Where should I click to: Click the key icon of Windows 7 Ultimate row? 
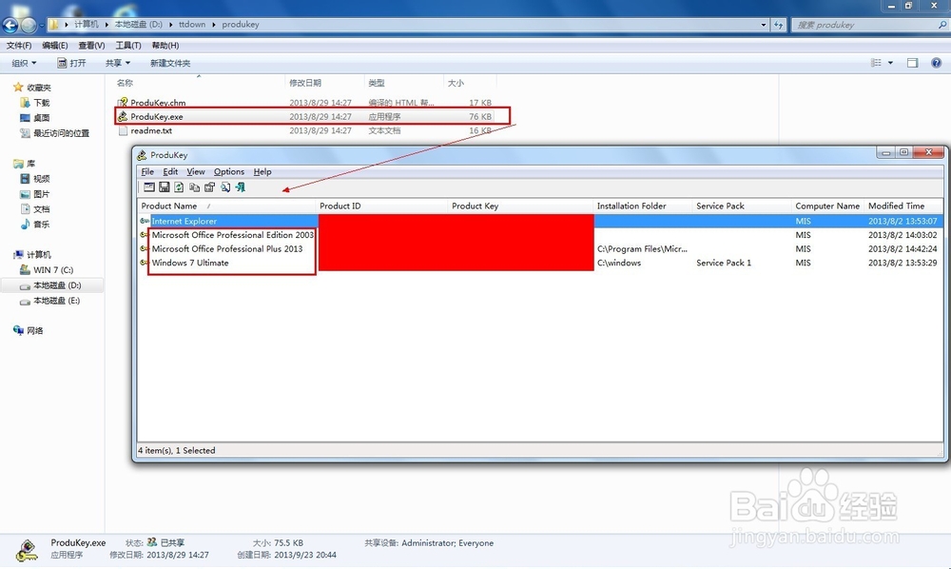[x=145, y=263]
